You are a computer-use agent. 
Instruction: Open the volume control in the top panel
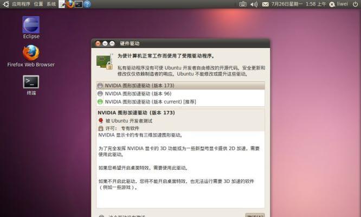tap(254, 4)
